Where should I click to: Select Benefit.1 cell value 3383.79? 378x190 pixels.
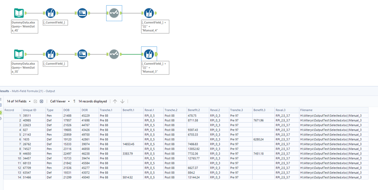pyautogui.click(x=132, y=153)
